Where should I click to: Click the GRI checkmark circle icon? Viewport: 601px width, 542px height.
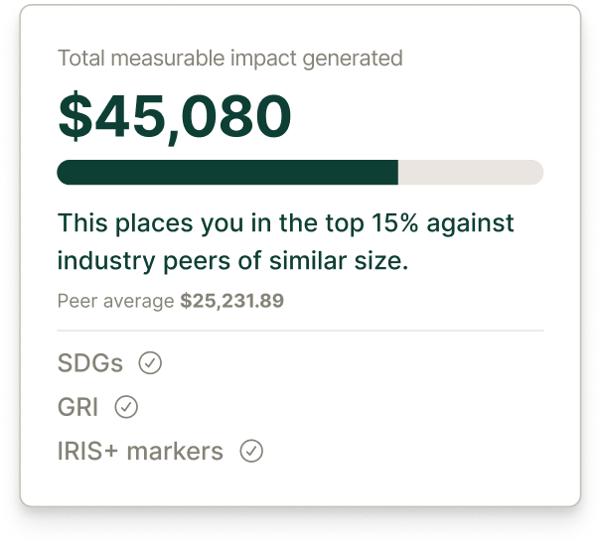click(126, 407)
